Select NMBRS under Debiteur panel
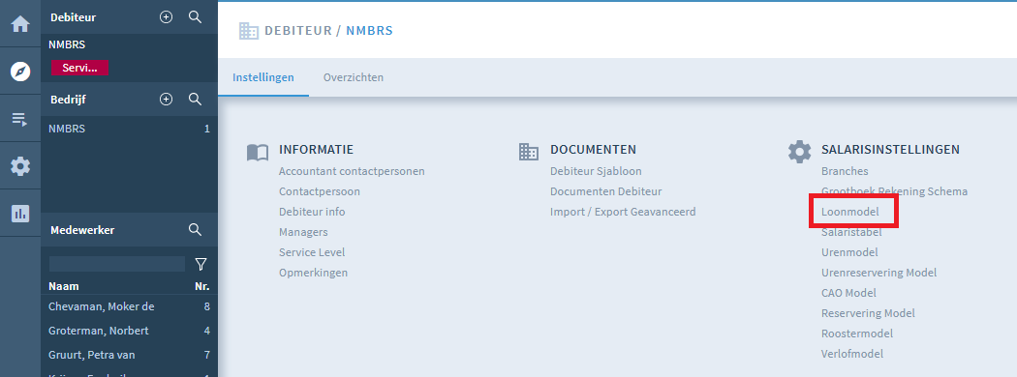 click(67, 44)
